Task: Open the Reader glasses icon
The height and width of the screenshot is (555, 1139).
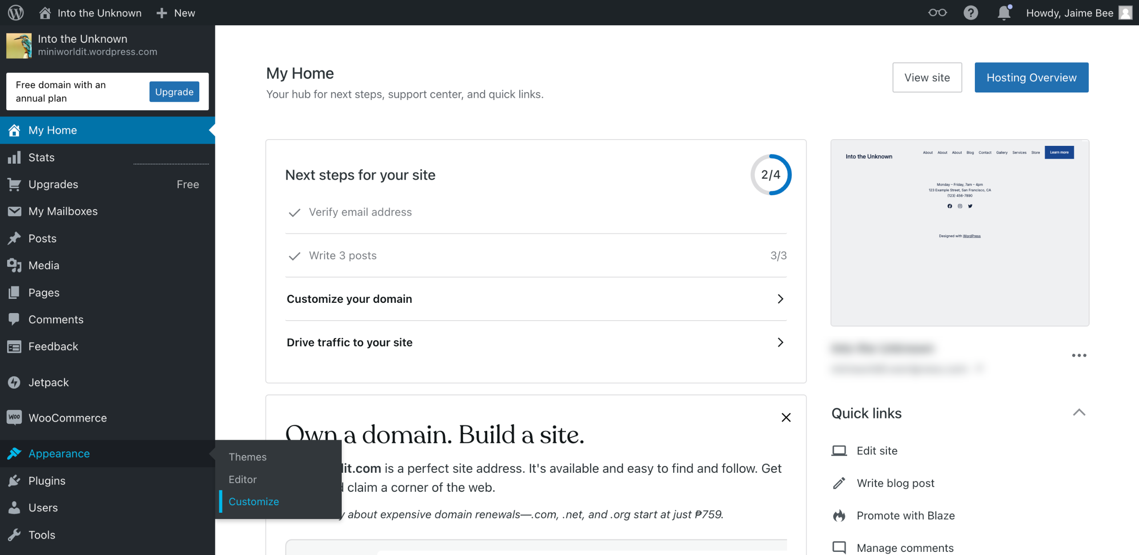Action: pos(937,12)
